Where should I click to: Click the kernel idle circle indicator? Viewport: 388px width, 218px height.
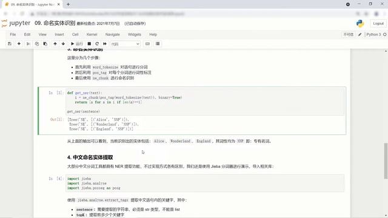click(x=385, y=35)
